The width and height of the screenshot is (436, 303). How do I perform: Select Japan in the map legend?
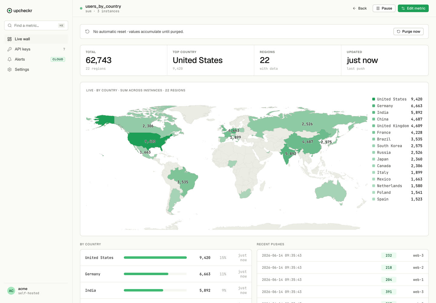coord(397,159)
